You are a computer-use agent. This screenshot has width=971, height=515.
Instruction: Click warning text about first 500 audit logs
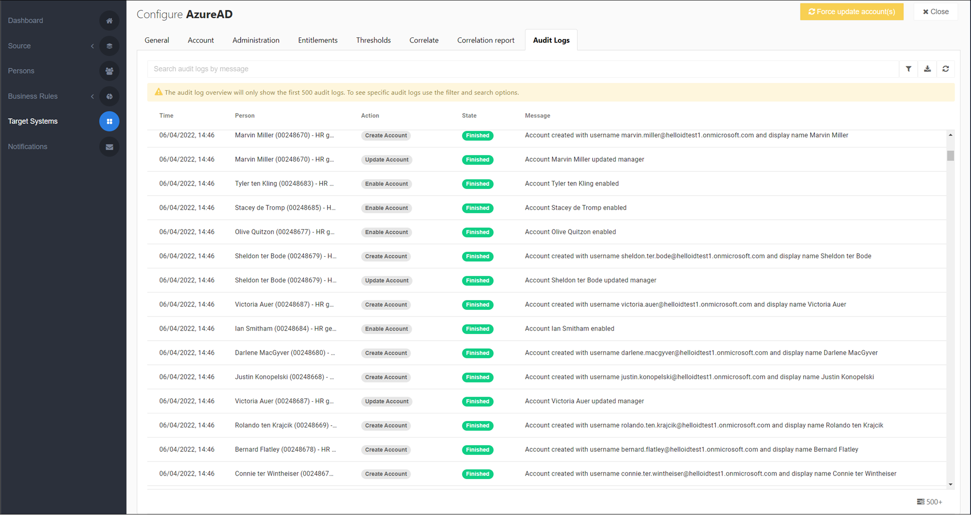341,92
